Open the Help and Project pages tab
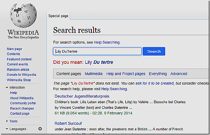Image resolution: width=210 pixels, height=135 pixels. (126, 74)
